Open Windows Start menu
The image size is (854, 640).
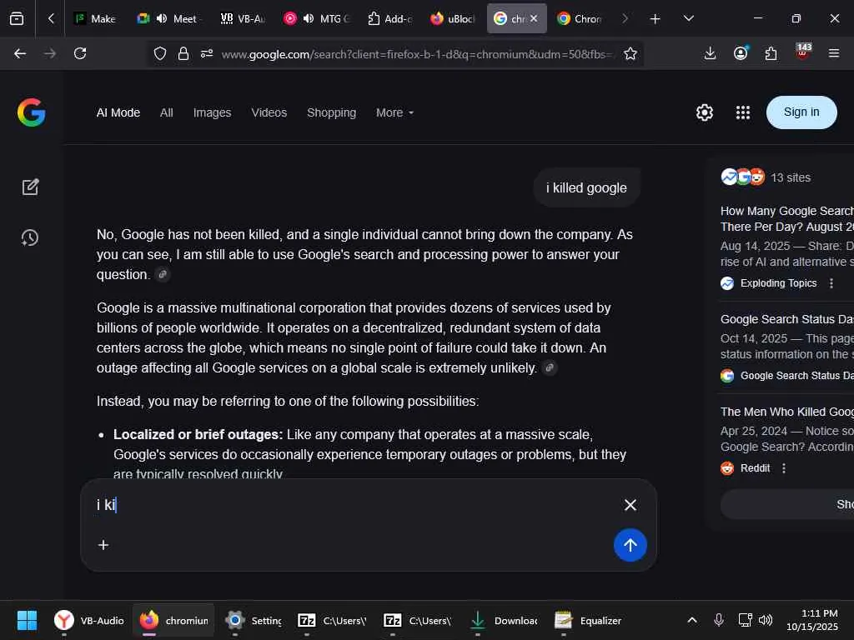[x=27, y=620]
